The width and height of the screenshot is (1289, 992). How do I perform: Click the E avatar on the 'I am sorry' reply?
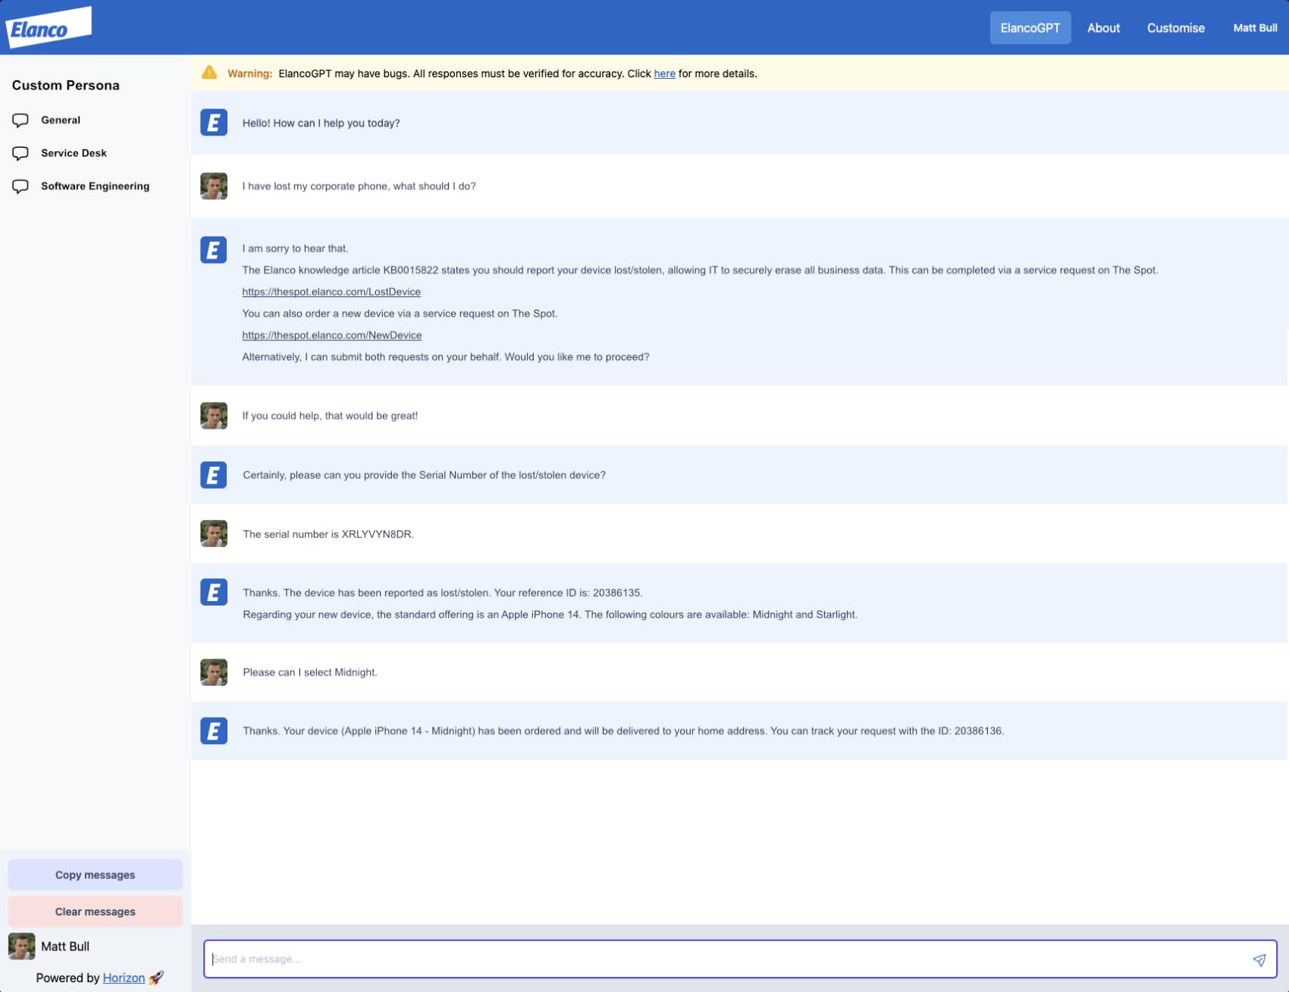pos(214,249)
